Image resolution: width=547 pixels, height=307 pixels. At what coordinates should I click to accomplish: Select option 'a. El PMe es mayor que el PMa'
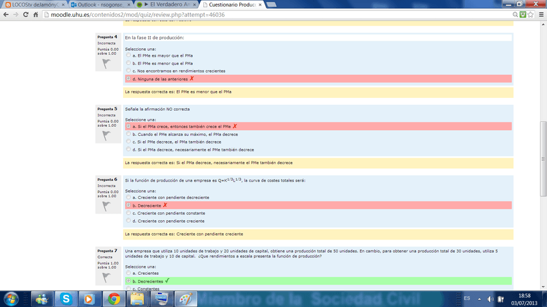(128, 55)
